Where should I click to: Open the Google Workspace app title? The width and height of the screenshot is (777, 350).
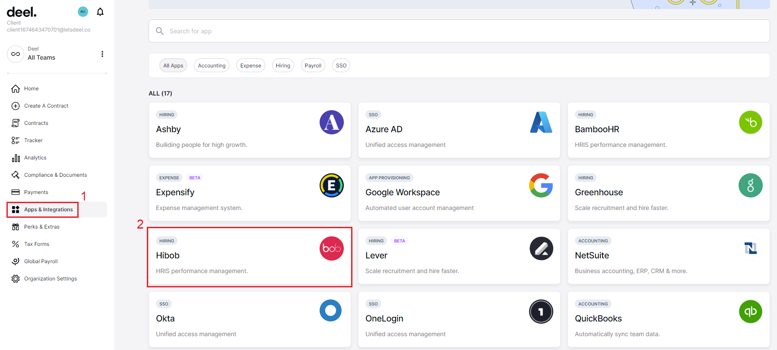point(403,192)
